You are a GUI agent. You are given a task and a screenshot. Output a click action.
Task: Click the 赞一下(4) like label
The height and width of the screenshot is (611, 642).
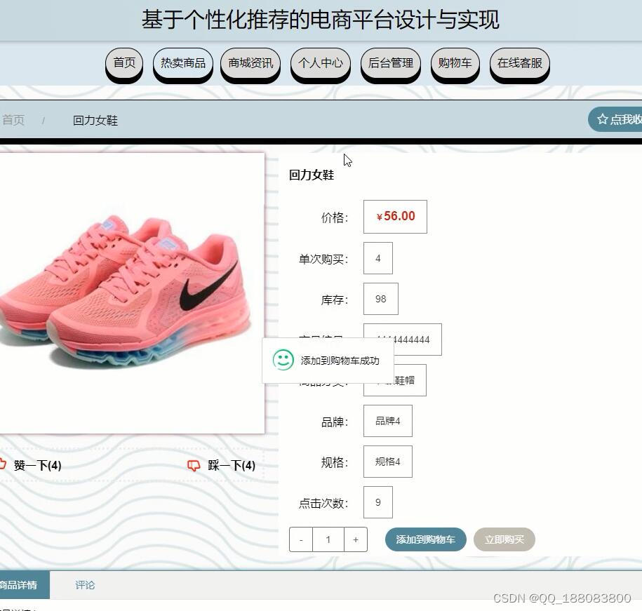[37, 465]
